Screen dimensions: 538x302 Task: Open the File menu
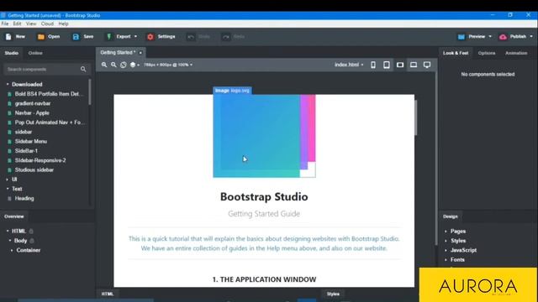(x=5, y=23)
